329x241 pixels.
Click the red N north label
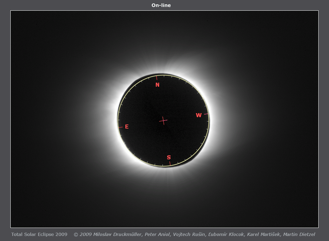157,85
